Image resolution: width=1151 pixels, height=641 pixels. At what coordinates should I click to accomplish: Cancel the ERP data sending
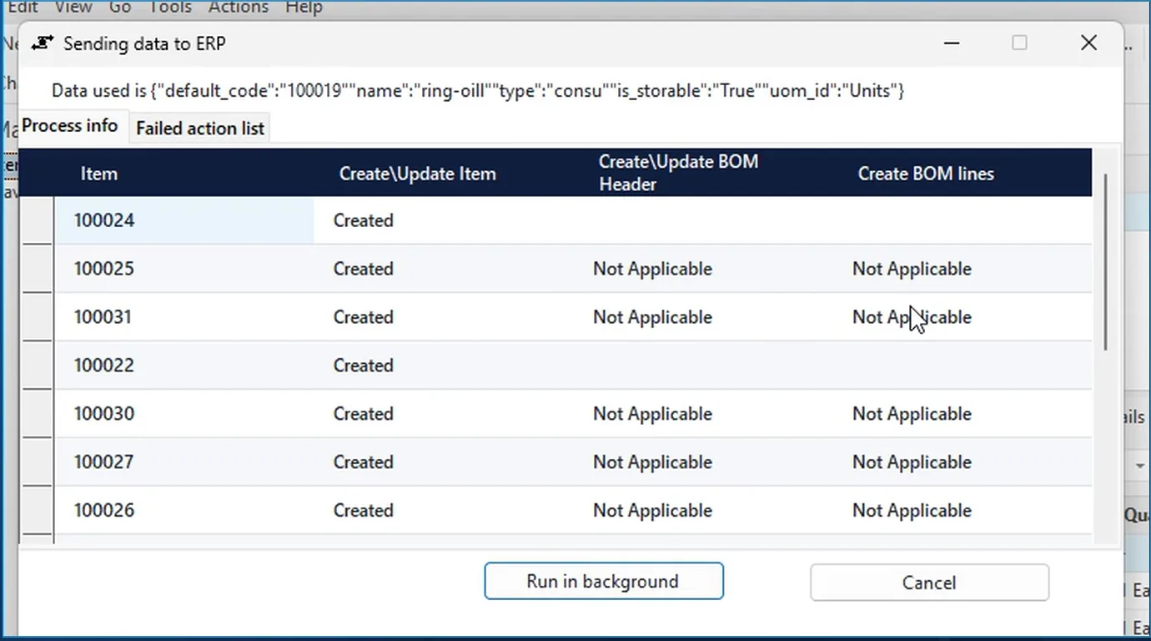(x=929, y=582)
